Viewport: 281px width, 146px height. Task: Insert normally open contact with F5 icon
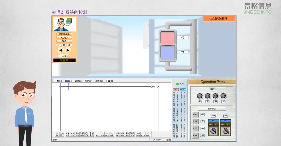68,134
